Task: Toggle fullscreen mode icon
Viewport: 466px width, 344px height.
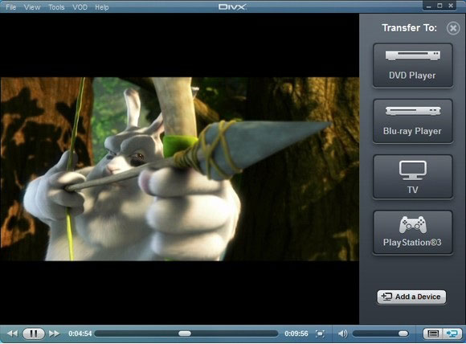Action: (x=320, y=334)
